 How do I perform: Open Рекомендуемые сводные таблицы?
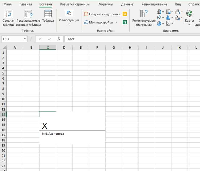(x=28, y=18)
